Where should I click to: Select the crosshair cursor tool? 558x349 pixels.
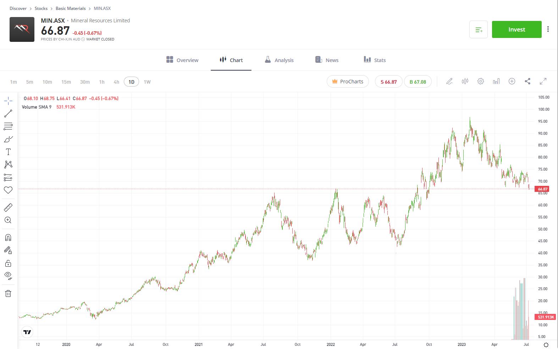8,101
